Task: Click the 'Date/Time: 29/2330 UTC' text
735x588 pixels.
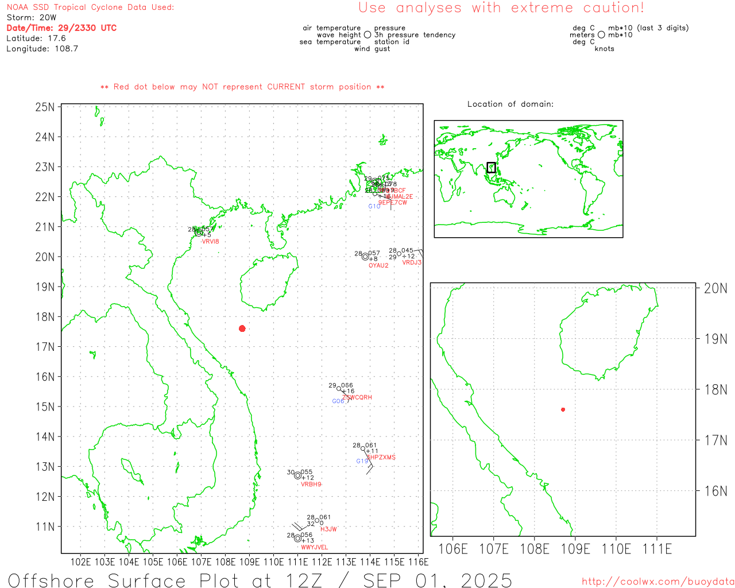Action: 61,28
